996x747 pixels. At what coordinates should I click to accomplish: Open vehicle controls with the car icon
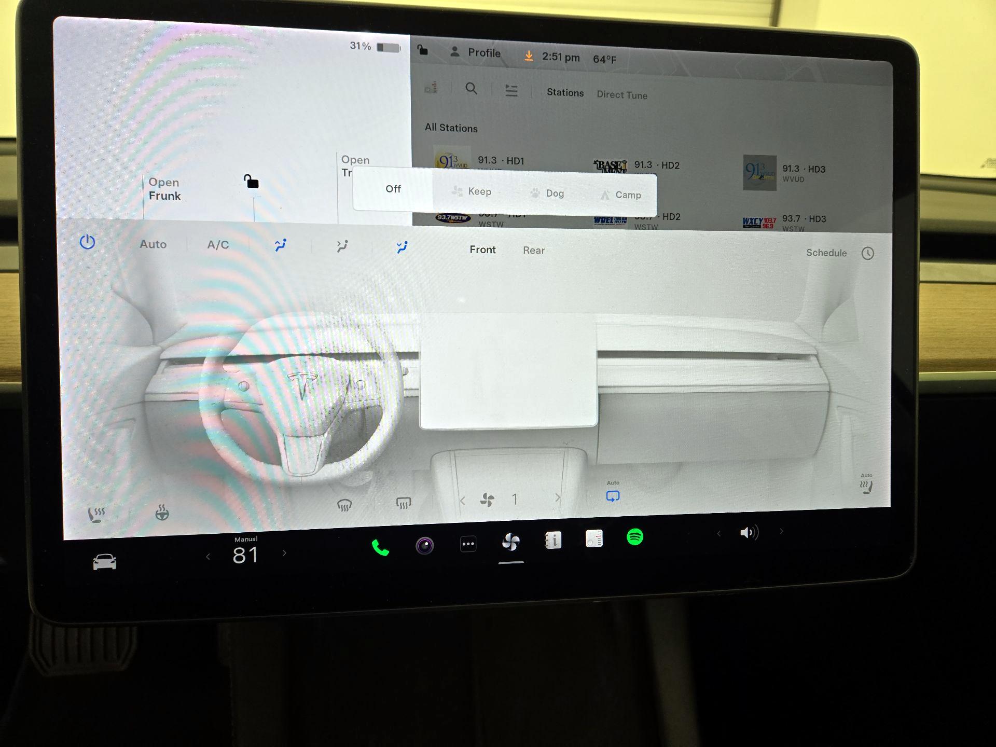(104, 560)
